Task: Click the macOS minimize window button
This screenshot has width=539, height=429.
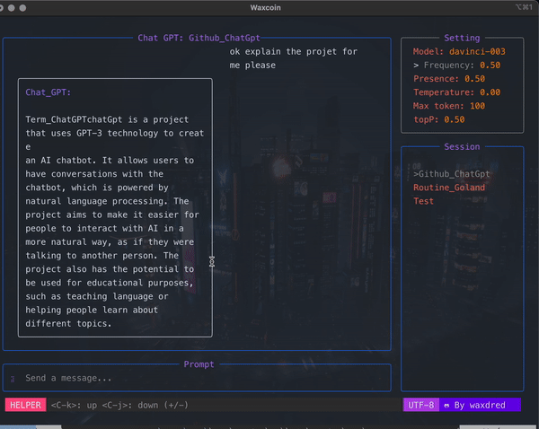Action: pos(12,7)
